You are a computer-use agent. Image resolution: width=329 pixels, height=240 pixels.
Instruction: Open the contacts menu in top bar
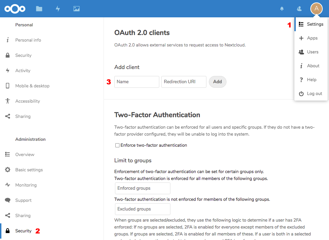point(299,9)
